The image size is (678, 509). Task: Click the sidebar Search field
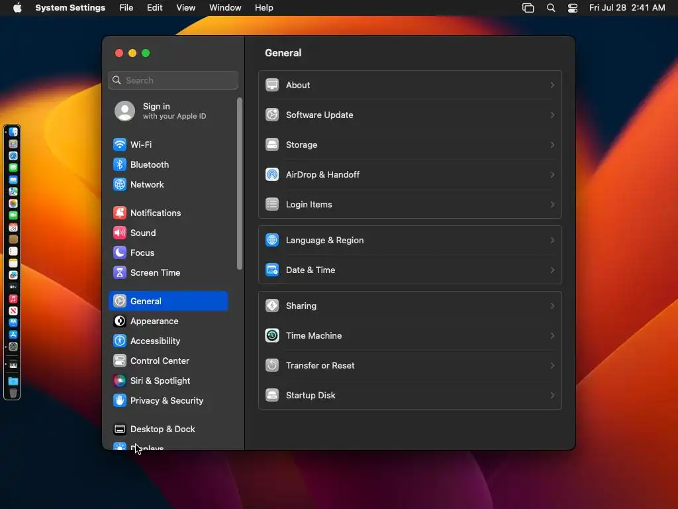(x=173, y=80)
